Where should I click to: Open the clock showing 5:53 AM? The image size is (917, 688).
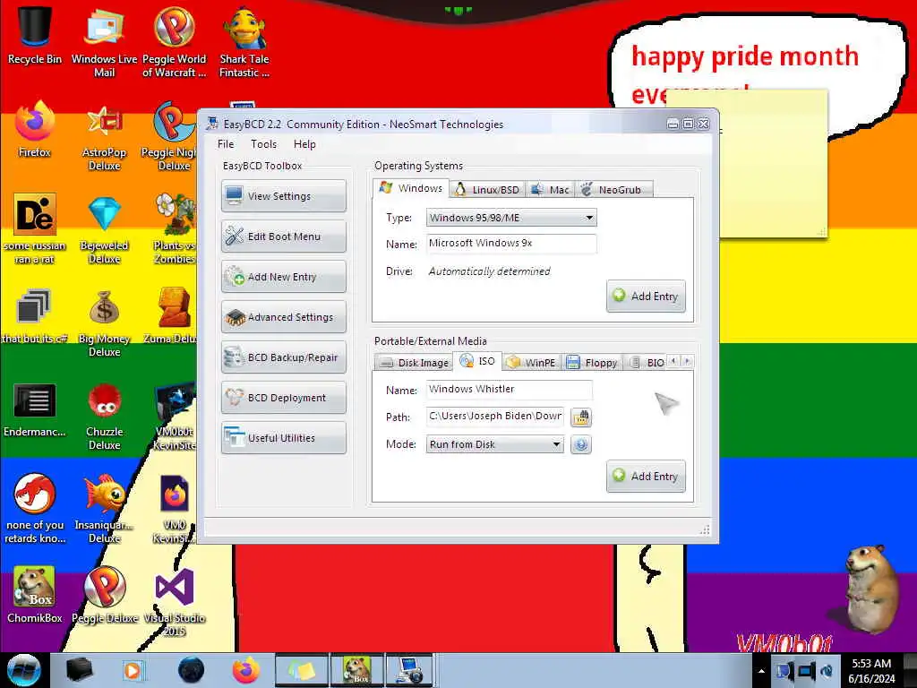click(871, 671)
